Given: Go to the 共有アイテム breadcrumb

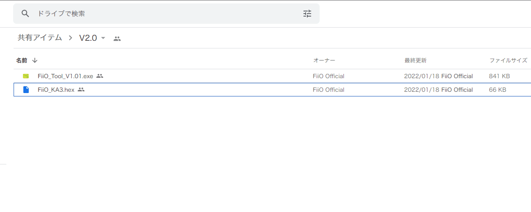Looking at the screenshot, I should (40, 38).
